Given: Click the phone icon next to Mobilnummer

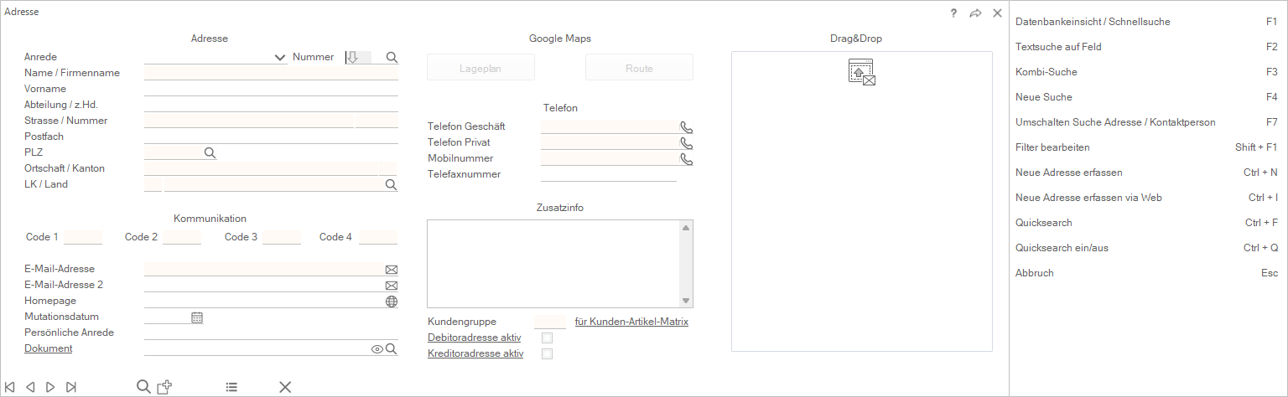Looking at the screenshot, I should [687, 159].
